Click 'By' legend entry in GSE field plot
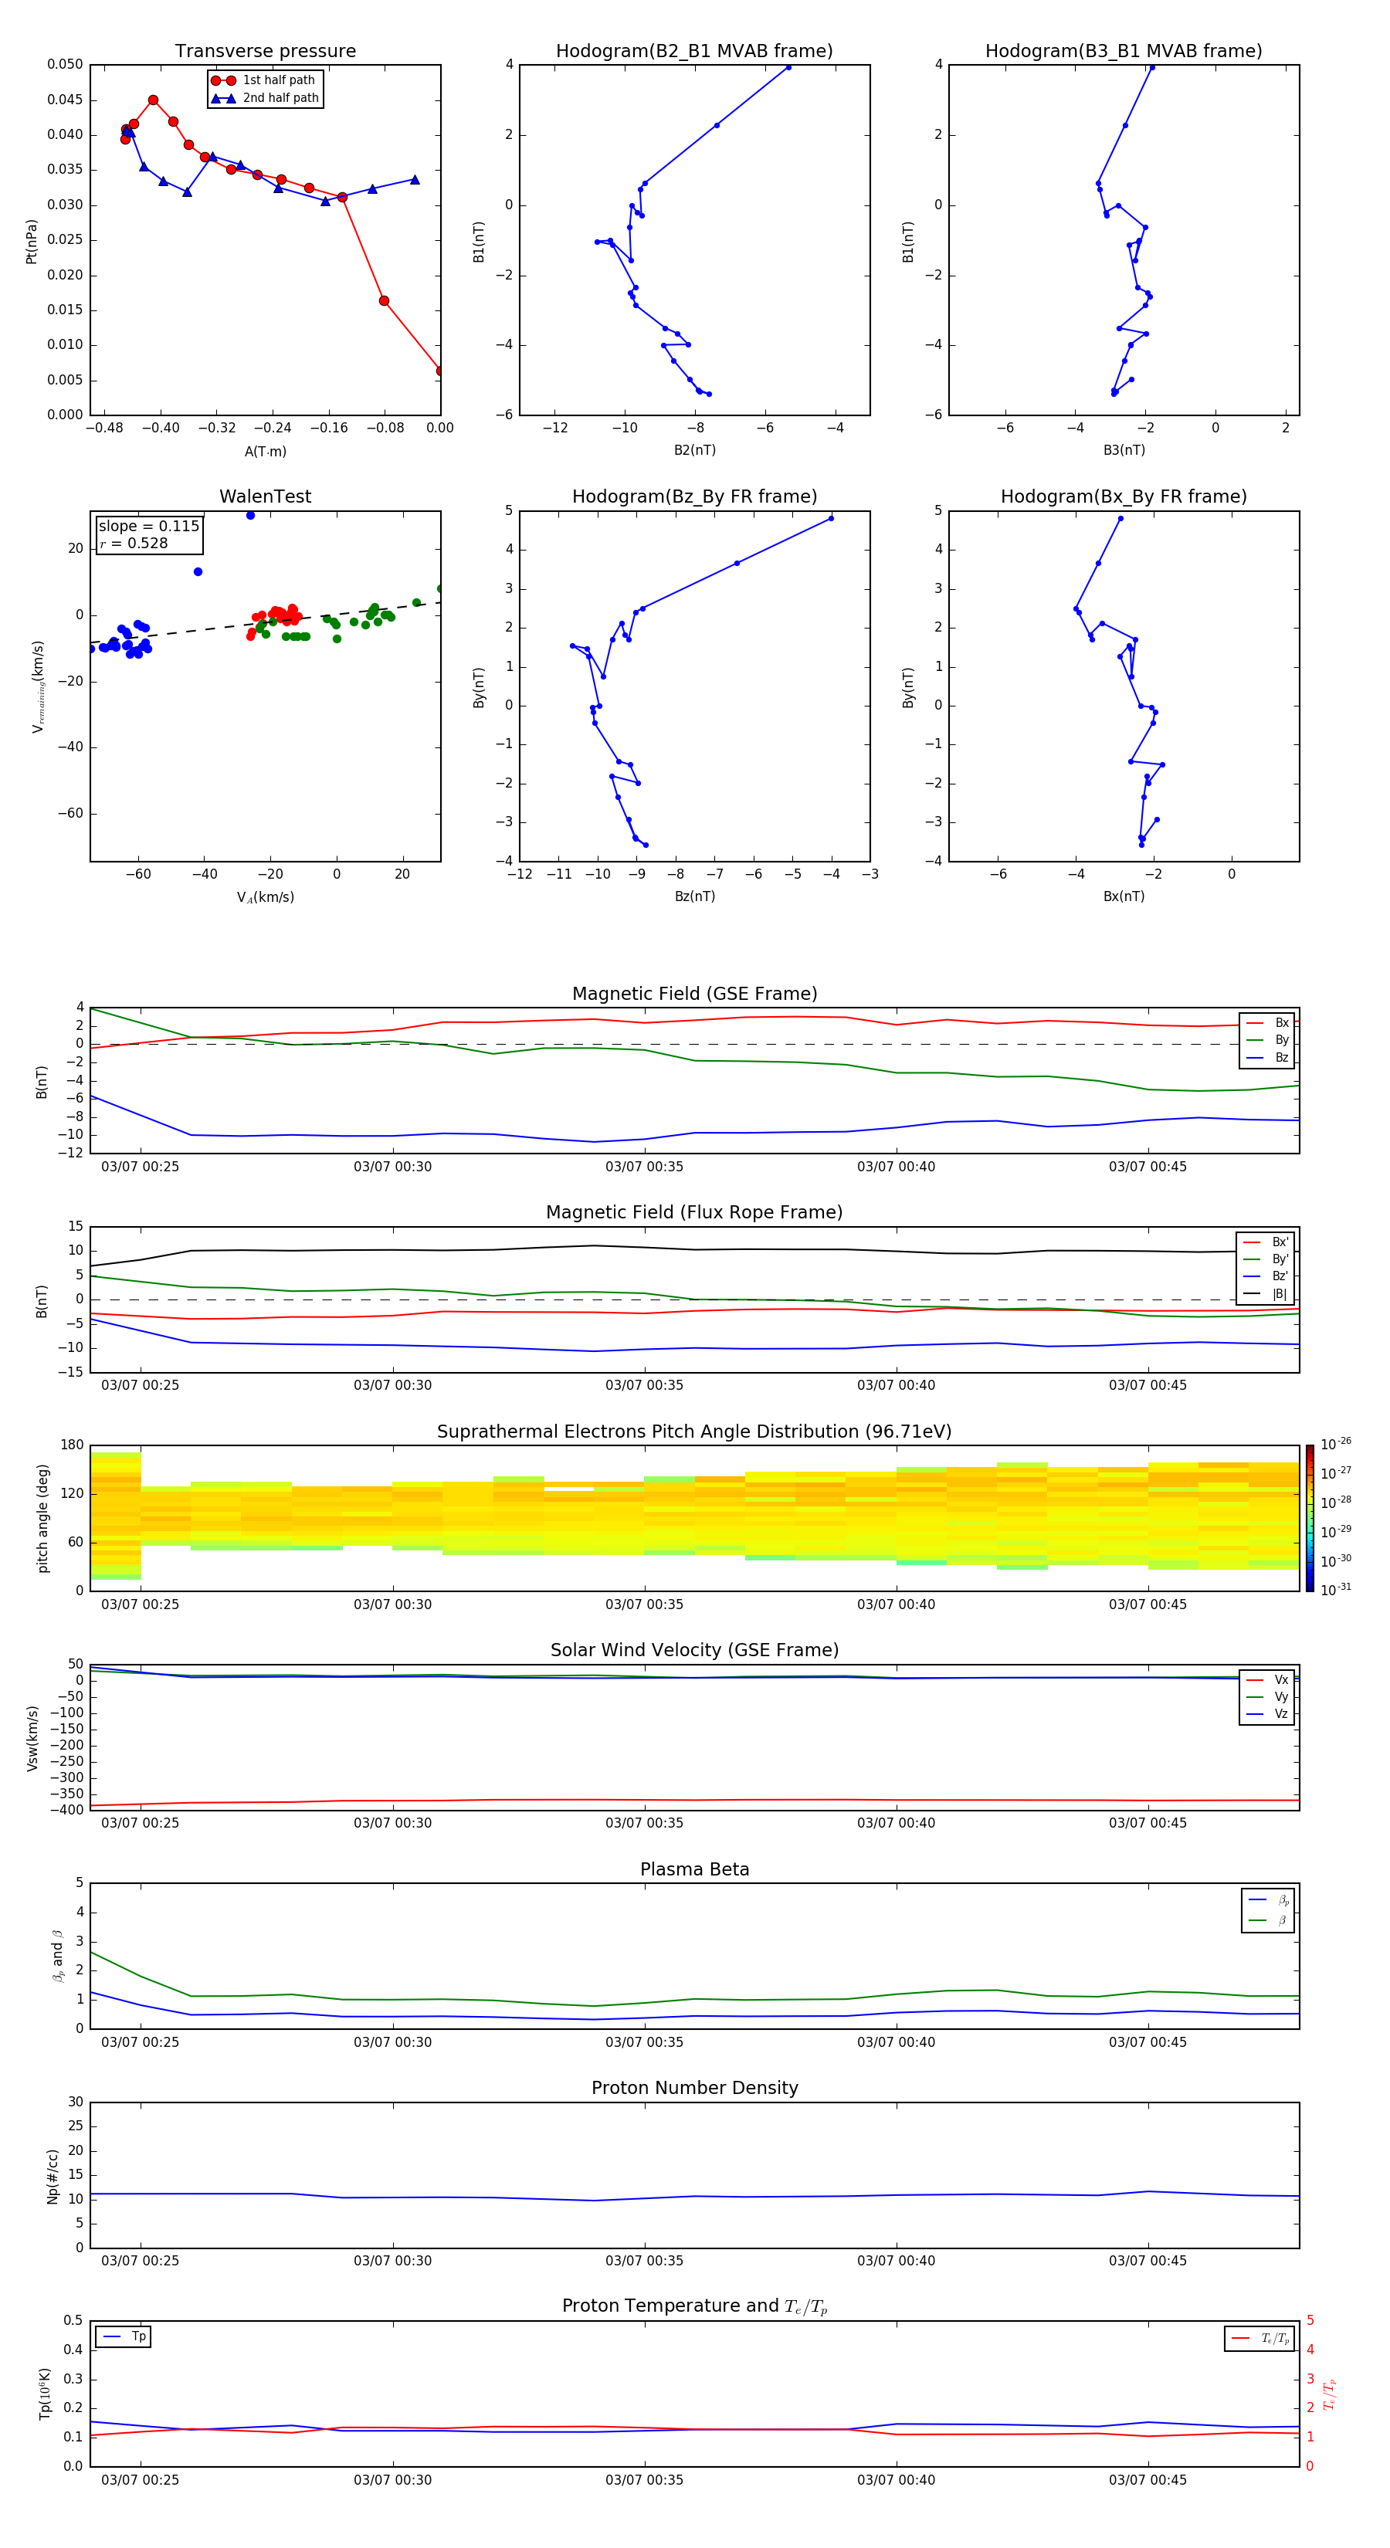This screenshot has width=1390, height=2548. (1267, 1039)
